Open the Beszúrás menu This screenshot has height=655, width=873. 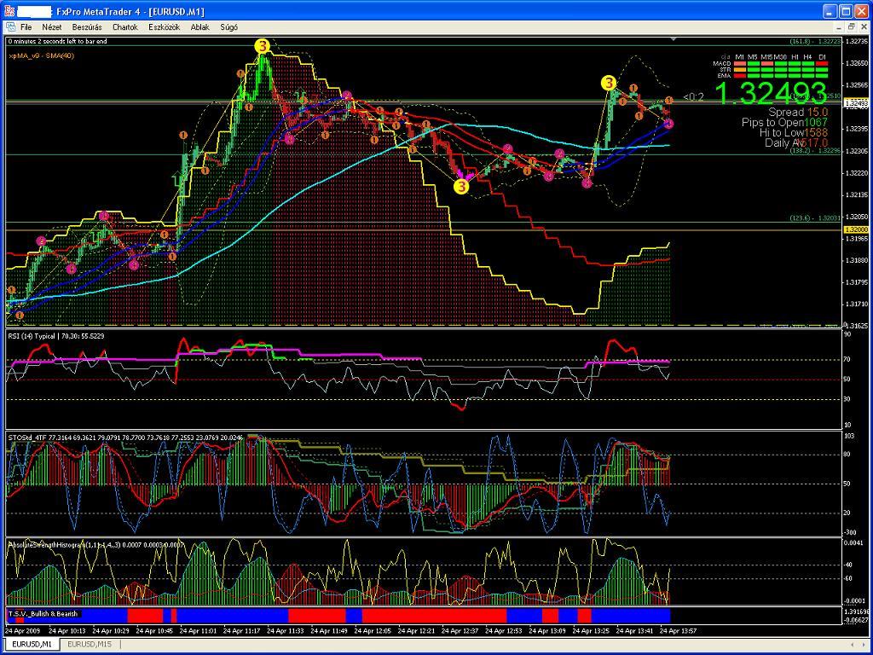pos(87,27)
